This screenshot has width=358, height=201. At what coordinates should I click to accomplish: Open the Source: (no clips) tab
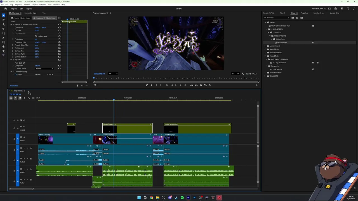click(30, 13)
